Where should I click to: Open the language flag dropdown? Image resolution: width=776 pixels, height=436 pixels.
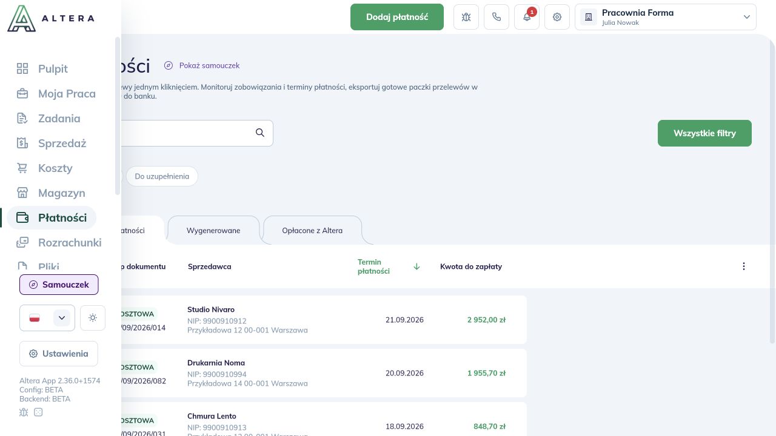[x=47, y=318]
